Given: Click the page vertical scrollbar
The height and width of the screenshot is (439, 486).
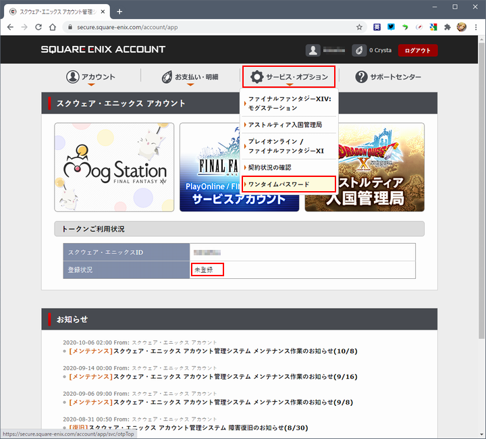Looking at the screenshot, I should pos(481,189).
